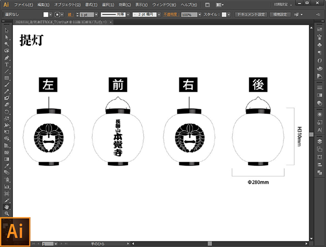This screenshot has width=326, height=247.
Task: Click the vertical scrollbar down arrow
Action: click(311, 239)
